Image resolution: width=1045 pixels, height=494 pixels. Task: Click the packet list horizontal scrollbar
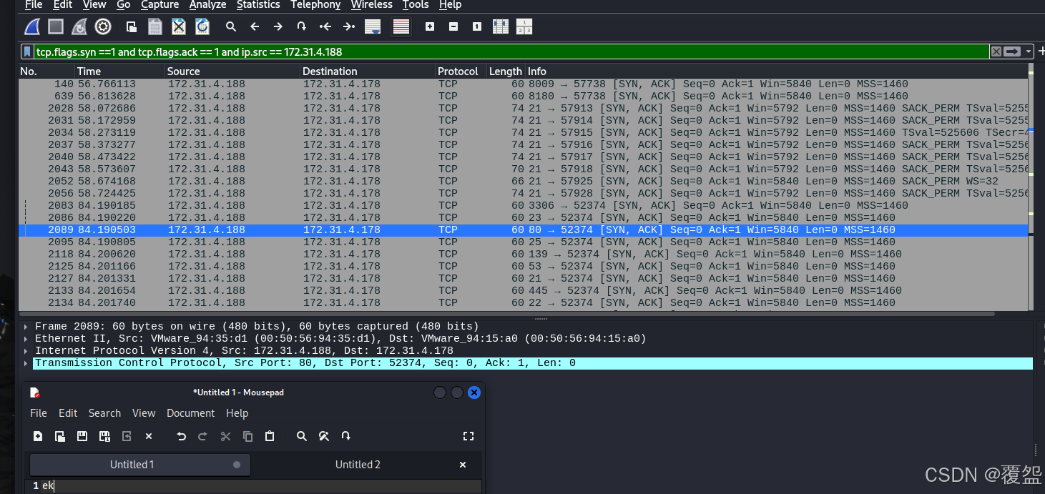pyautogui.click(x=506, y=313)
